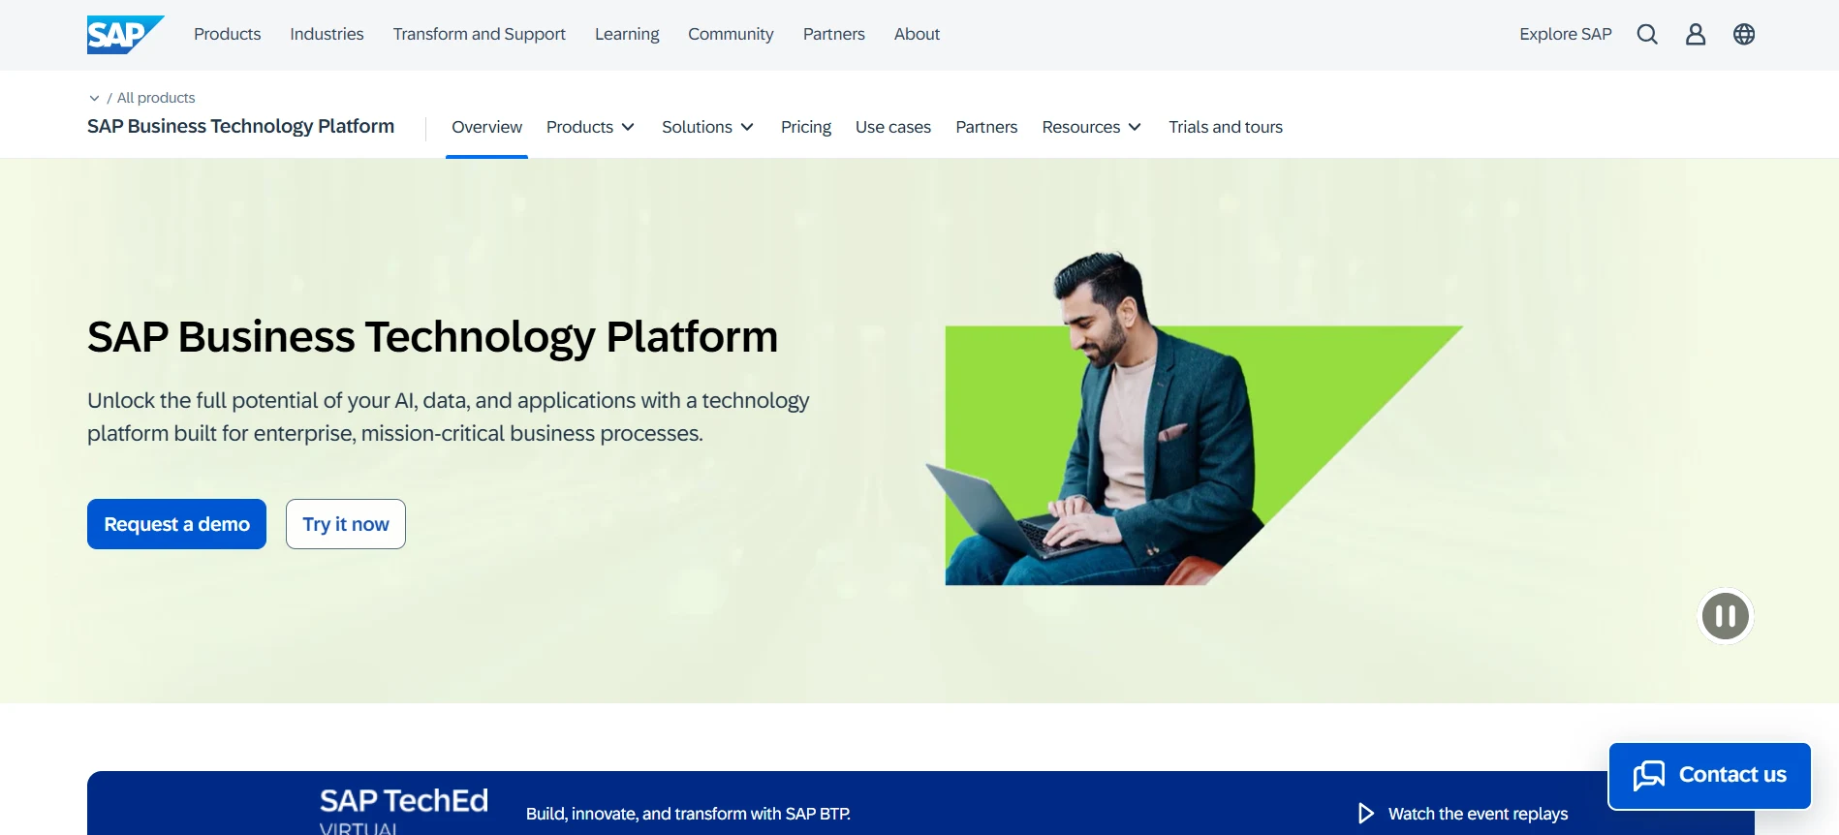The height and width of the screenshot is (835, 1839).
Task: Click the hero image of man with laptop
Action: (1163, 436)
